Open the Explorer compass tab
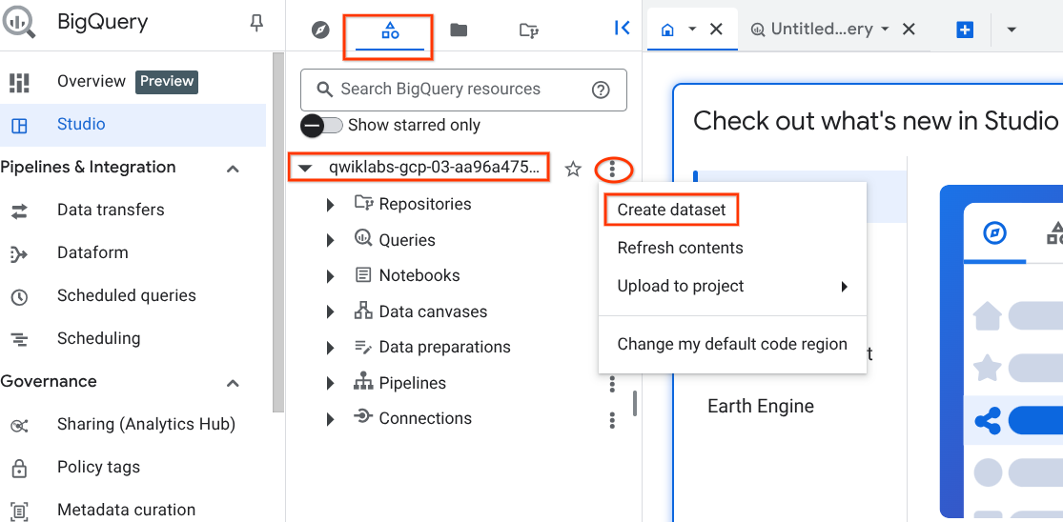This screenshot has height=522, width=1063. coord(320,30)
